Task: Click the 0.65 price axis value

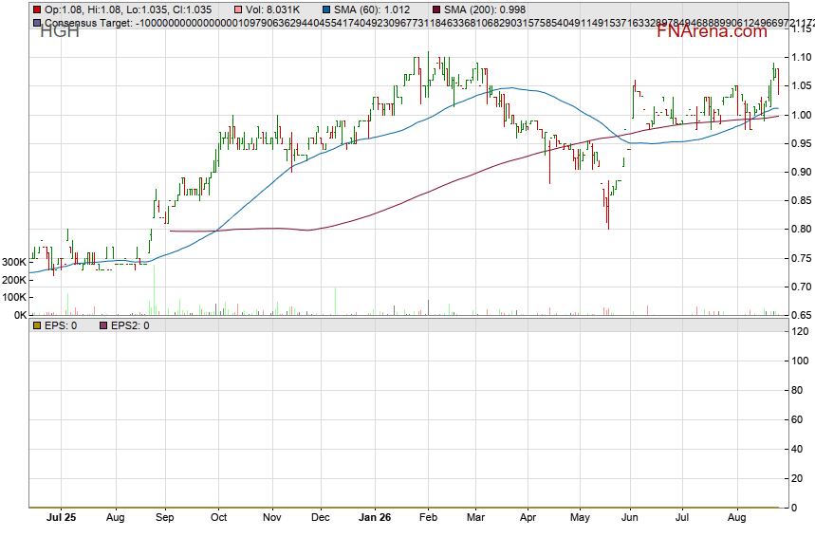Action: tap(801, 316)
